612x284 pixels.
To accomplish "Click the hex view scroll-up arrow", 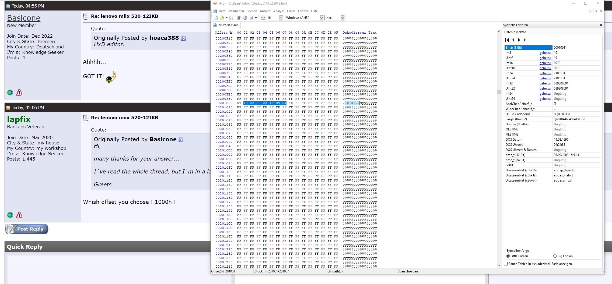I will pos(499,31).
